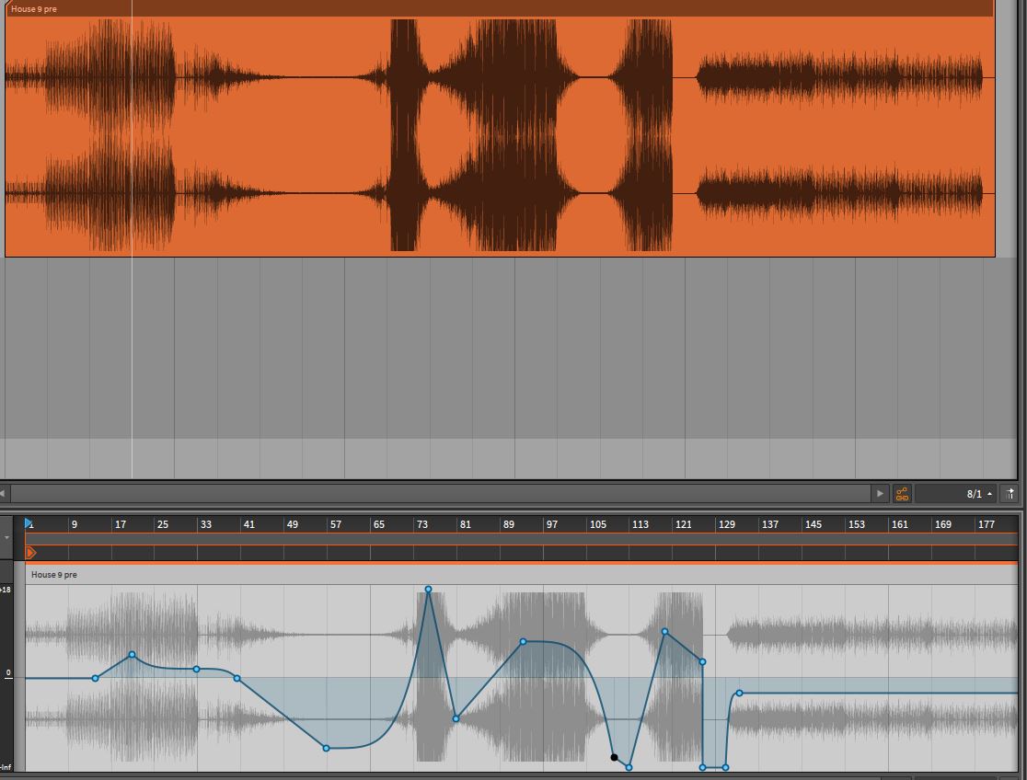The width and height of the screenshot is (1027, 780).
Task: Click bar 129 on the timeline ruler
Action: point(726,524)
